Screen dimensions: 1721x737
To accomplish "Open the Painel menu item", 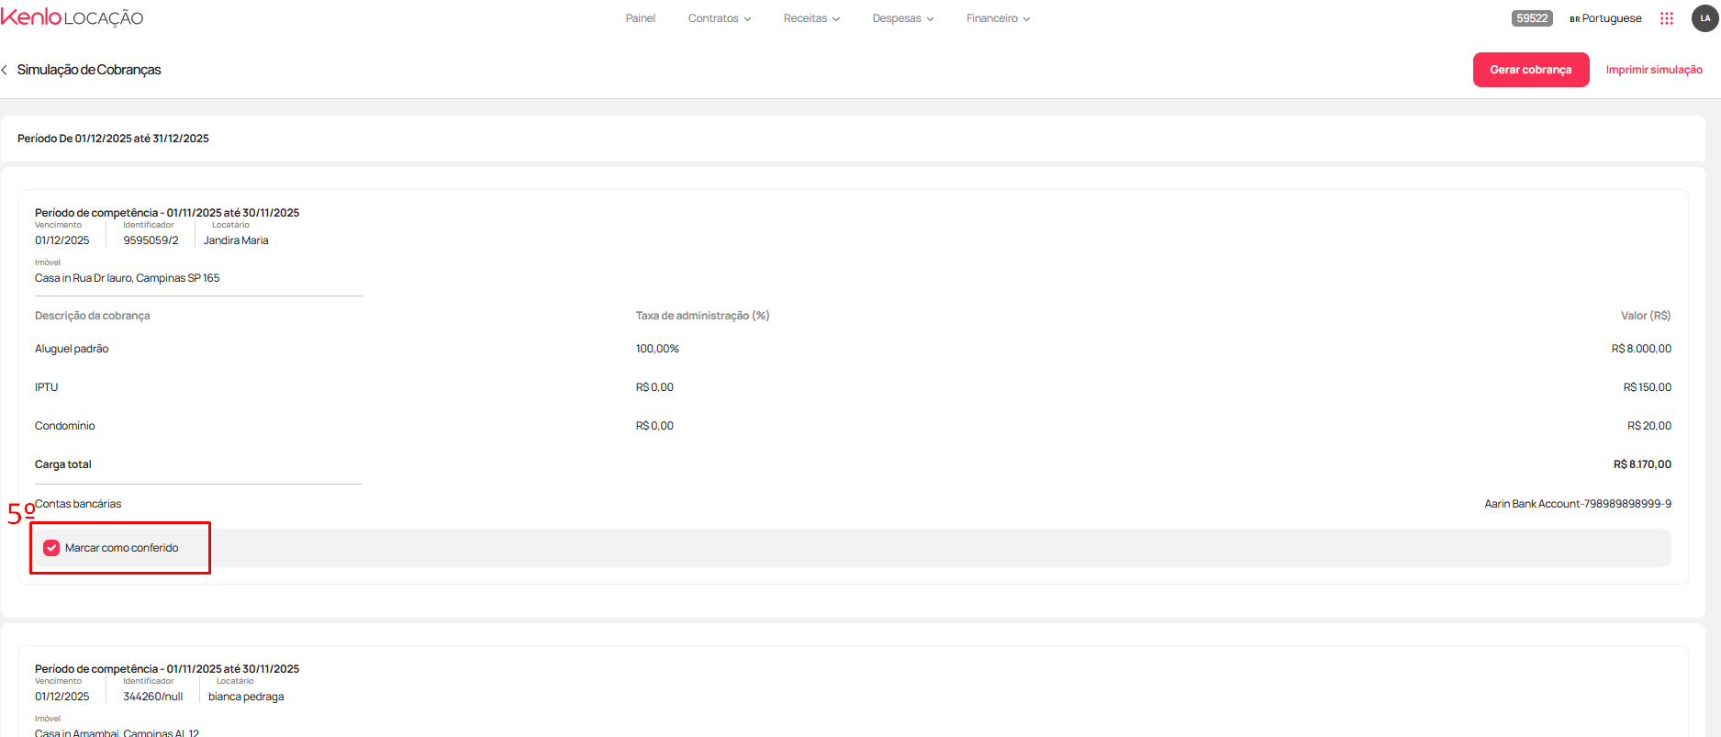I will [641, 18].
